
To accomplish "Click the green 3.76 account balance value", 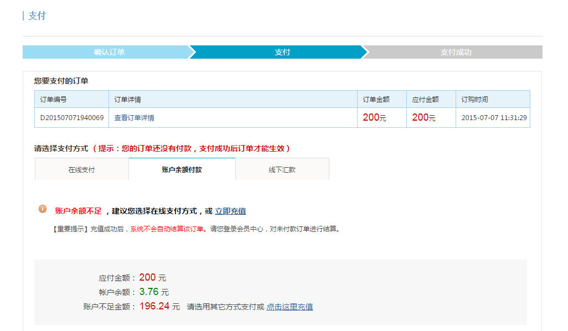I will point(149,292).
